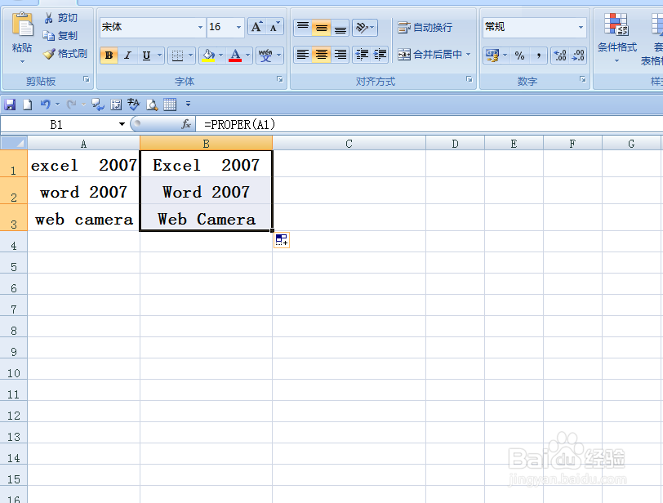Screen dimensions: 663x503
Task: Click accounting number format icon
Action: tap(492, 56)
